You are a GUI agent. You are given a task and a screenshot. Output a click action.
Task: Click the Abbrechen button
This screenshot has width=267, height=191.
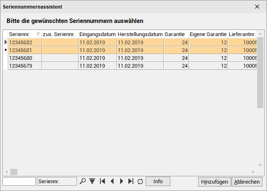pyautogui.click(x=247, y=182)
